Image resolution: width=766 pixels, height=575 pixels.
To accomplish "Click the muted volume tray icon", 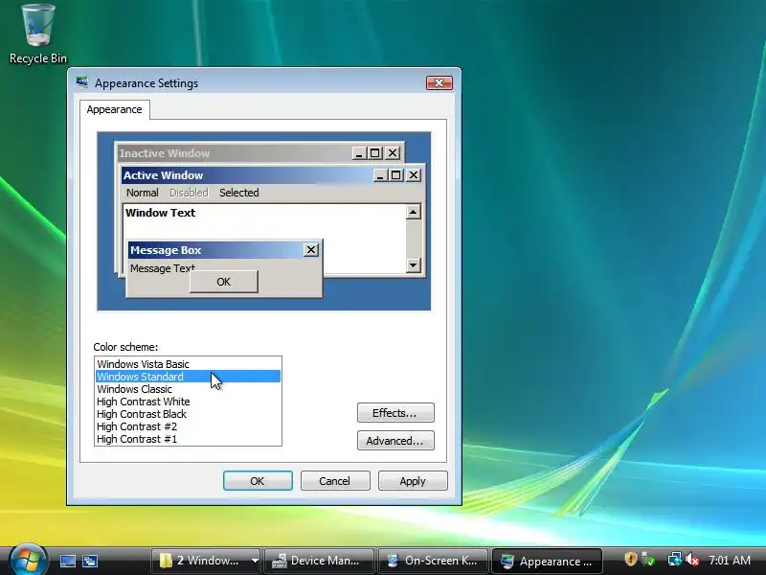I will click(692, 559).
